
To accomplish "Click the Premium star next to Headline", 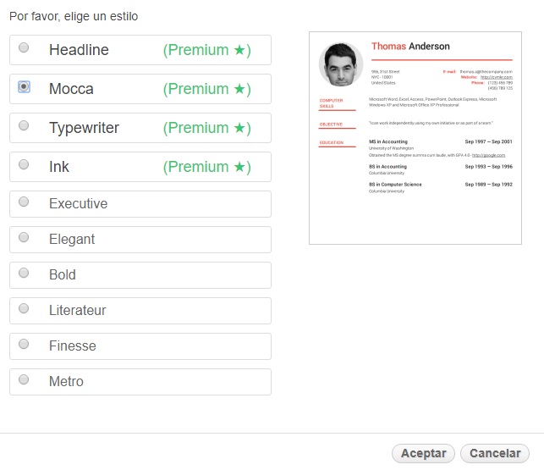I will [239, 50].
